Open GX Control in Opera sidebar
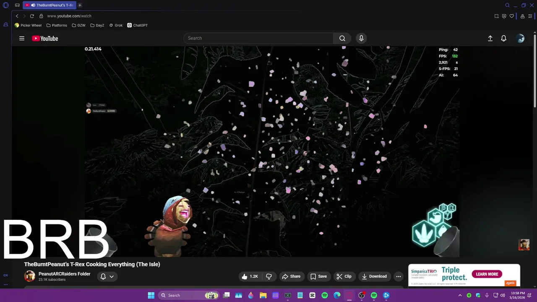This screenshot has height=302, width=537. 5,275
